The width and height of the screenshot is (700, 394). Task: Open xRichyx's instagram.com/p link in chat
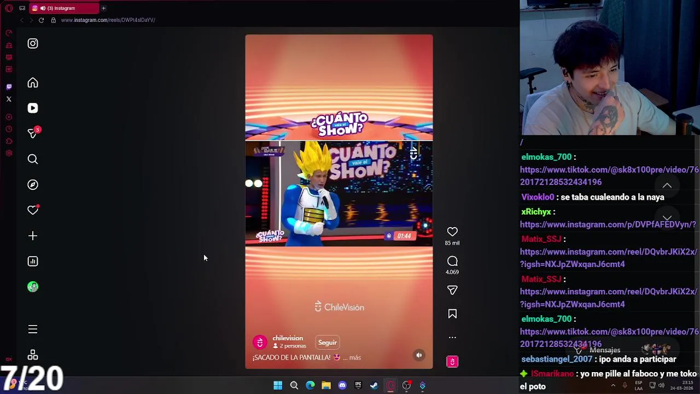click(608, 224)
